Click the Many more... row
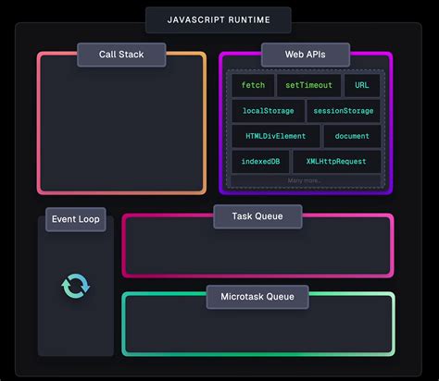Screen dimensions: 439x381 click(306, 180)
